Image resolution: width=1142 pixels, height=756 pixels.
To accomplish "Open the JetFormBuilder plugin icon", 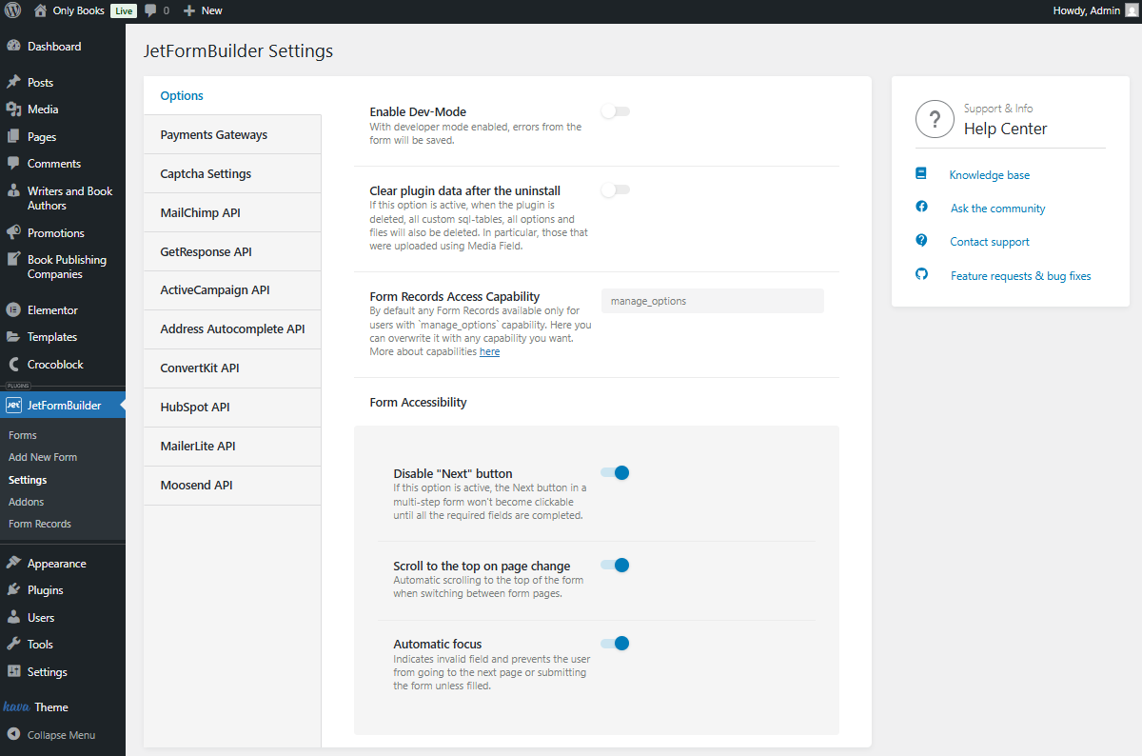I will (15, 405).
